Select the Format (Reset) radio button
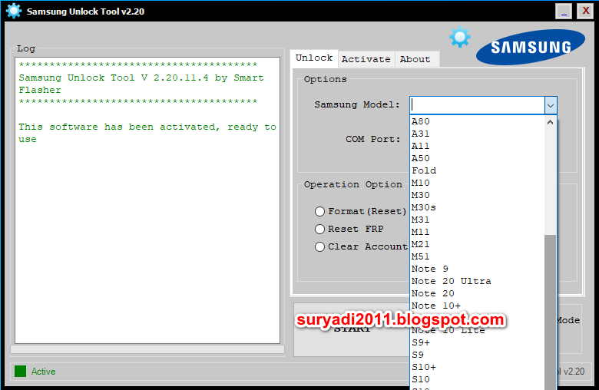Viewport: 599px width, 390px height. click(x=319, y=211)
